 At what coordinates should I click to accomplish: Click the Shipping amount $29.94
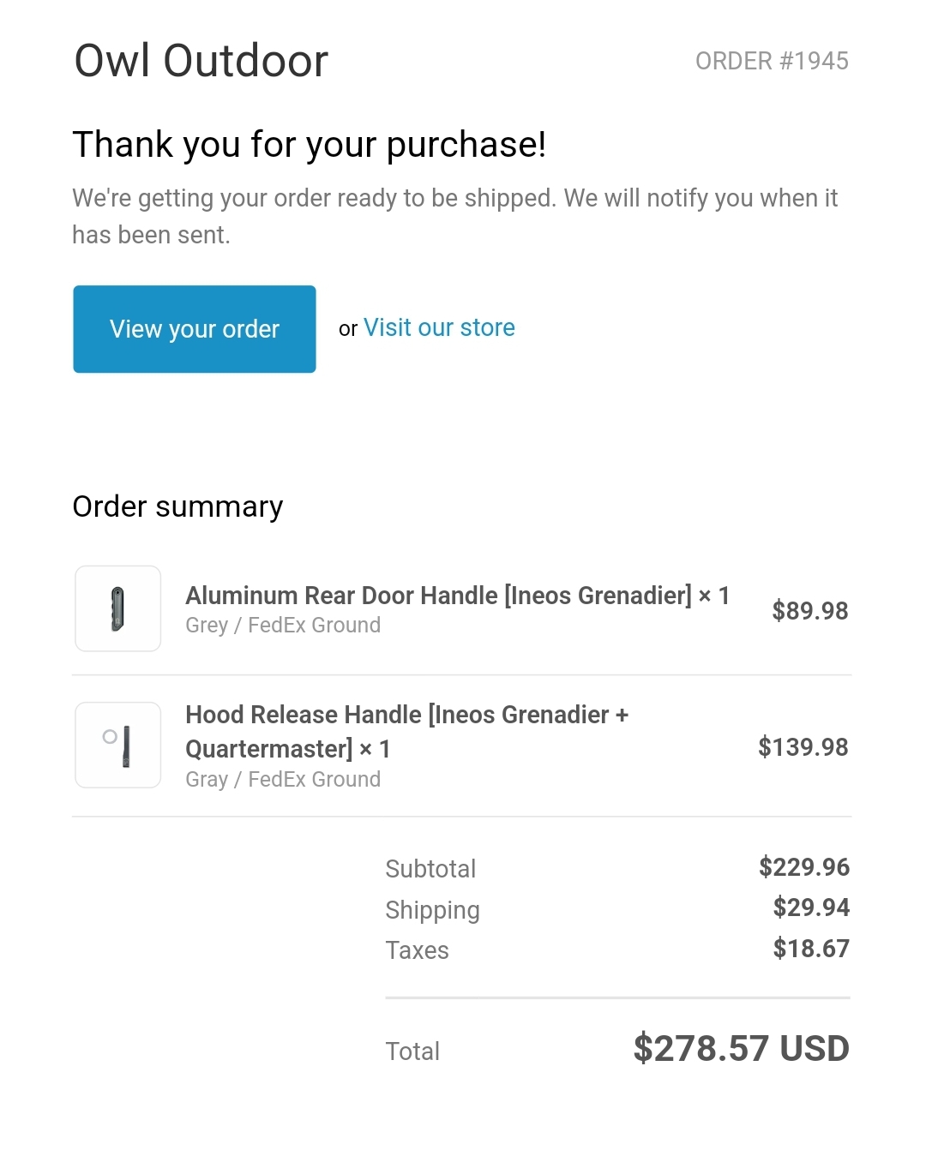(x=811, y=907)
